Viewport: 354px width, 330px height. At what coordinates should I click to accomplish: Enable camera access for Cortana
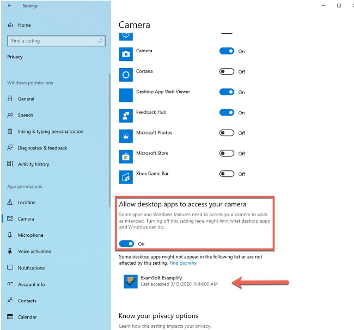(x=227, y=71)
